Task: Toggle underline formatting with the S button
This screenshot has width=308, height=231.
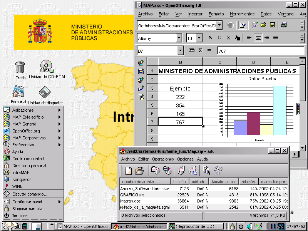Action: (228, 38)
